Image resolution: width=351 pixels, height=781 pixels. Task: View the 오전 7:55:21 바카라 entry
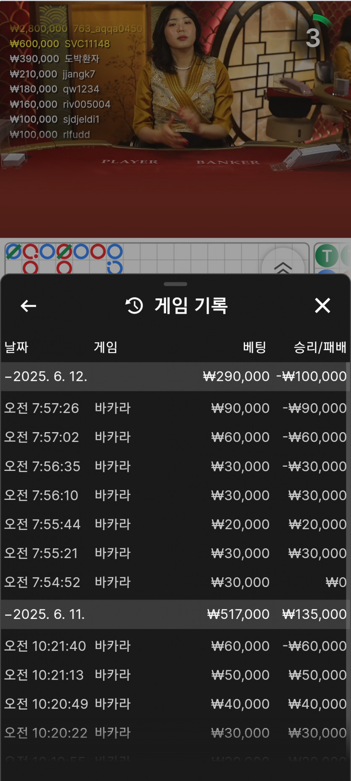(x=175, y=553)
